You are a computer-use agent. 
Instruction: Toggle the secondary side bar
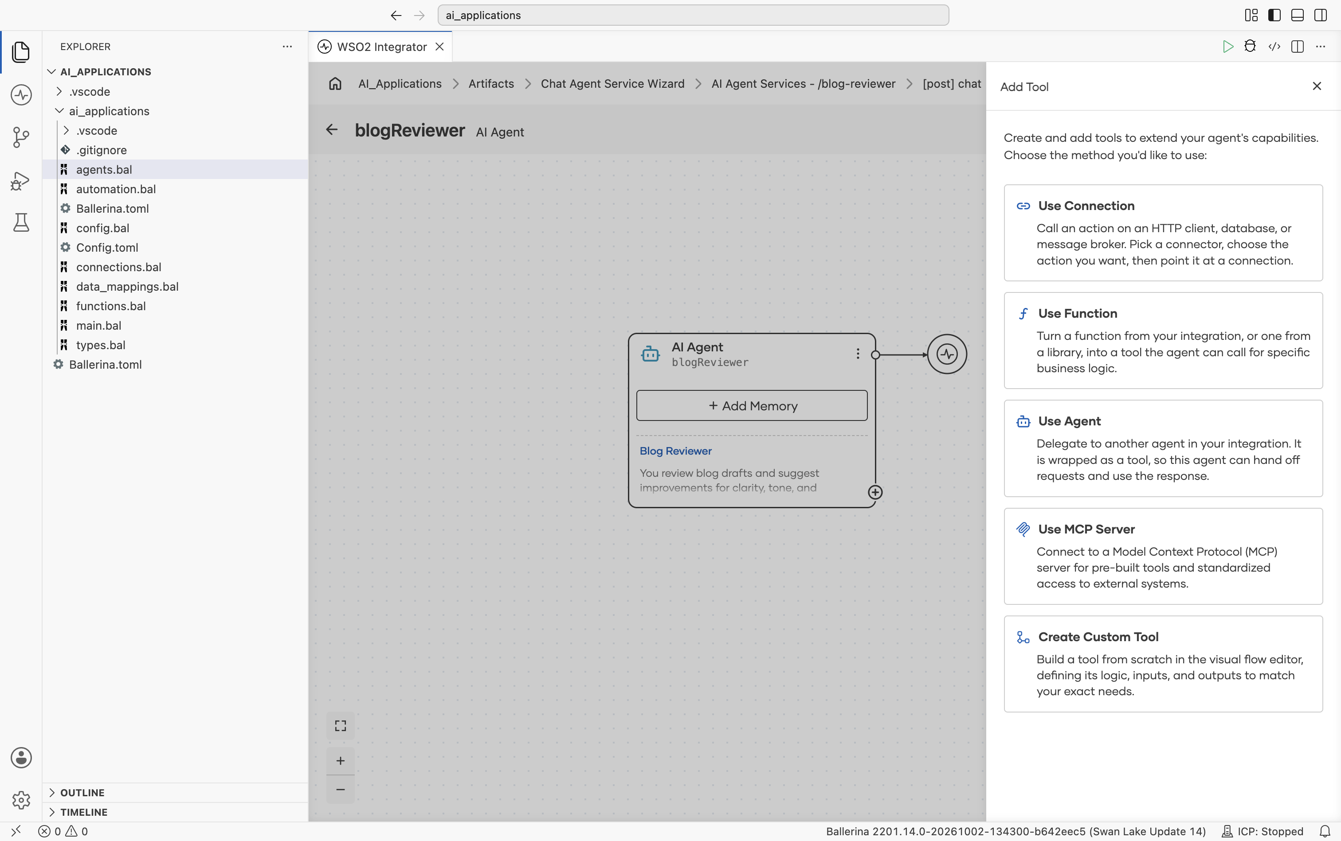(x=1321, y=15)
